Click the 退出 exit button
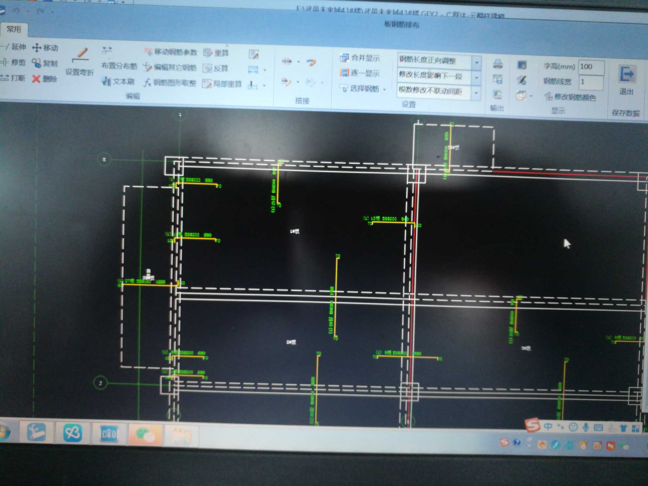The height and width of the screenshot is (486, 648). (x=626, y=80)
